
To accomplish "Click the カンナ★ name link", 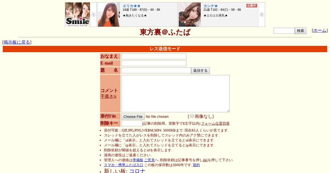I will (x=211, y=6).
